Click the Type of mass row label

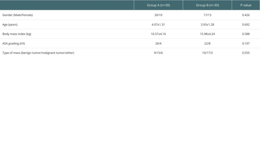tap(38, 53)
